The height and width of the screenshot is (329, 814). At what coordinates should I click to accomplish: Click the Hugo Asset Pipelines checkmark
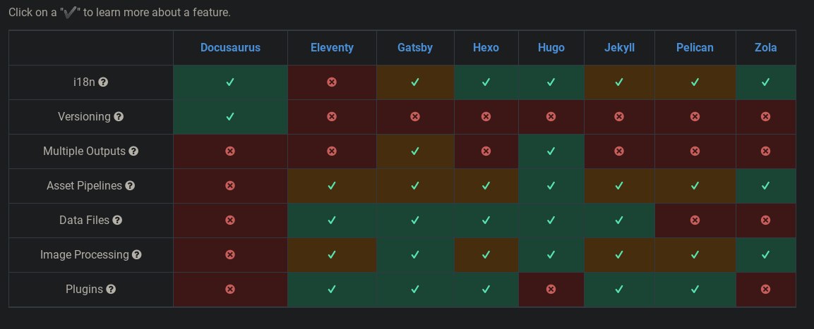pos(551,185)
